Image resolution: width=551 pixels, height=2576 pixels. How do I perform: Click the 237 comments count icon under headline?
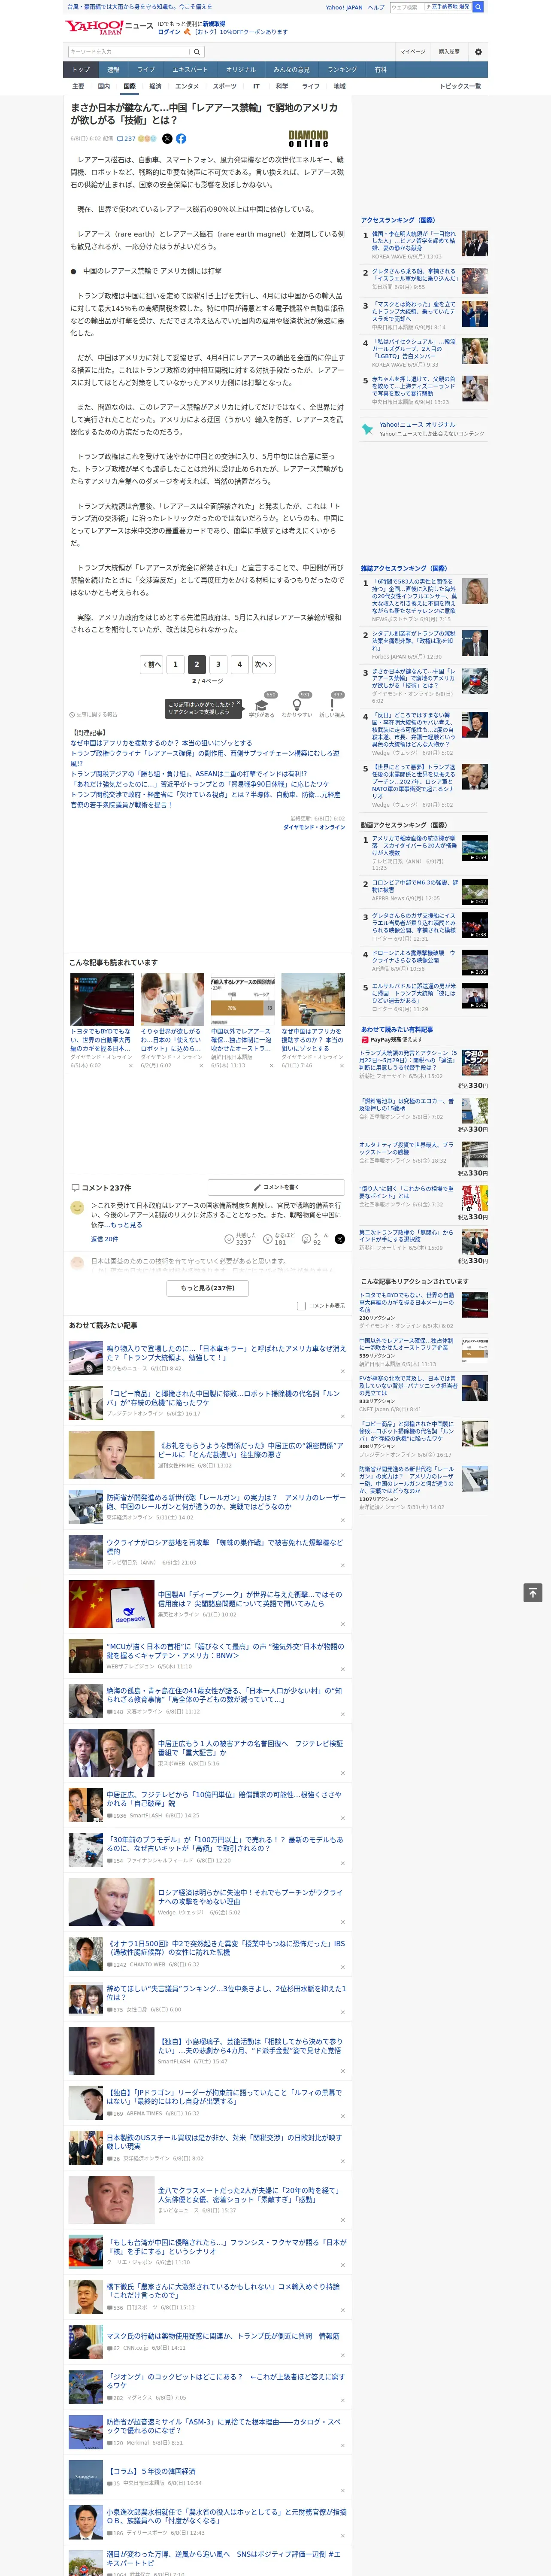click(x=126, y=139)
